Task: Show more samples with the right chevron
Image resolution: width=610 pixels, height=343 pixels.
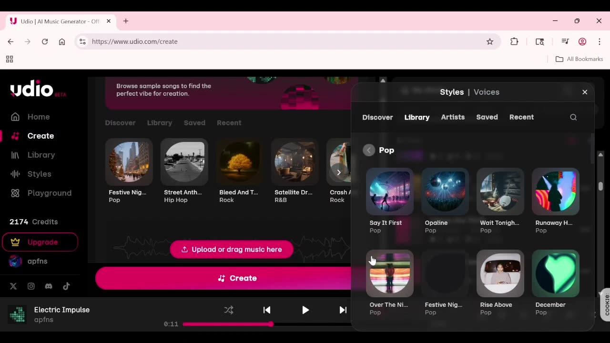Action: point(339,172)
